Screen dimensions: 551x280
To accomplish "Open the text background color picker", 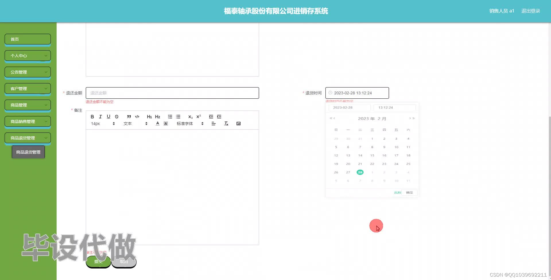I will [166, 124].
